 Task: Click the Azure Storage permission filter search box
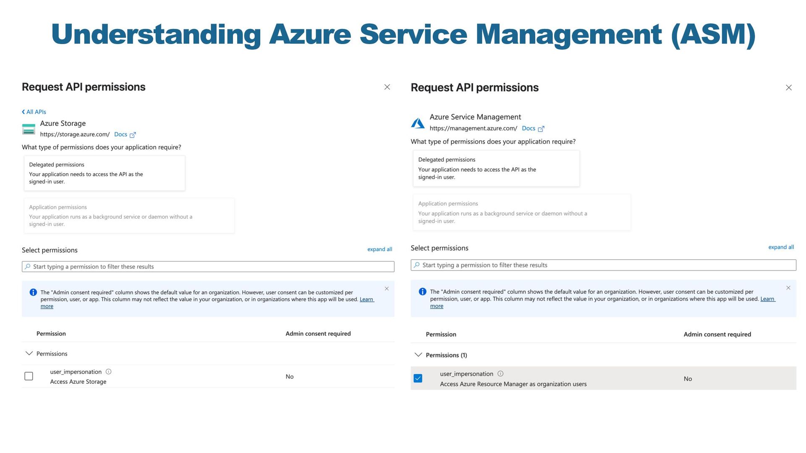click(x=208, y=267)
